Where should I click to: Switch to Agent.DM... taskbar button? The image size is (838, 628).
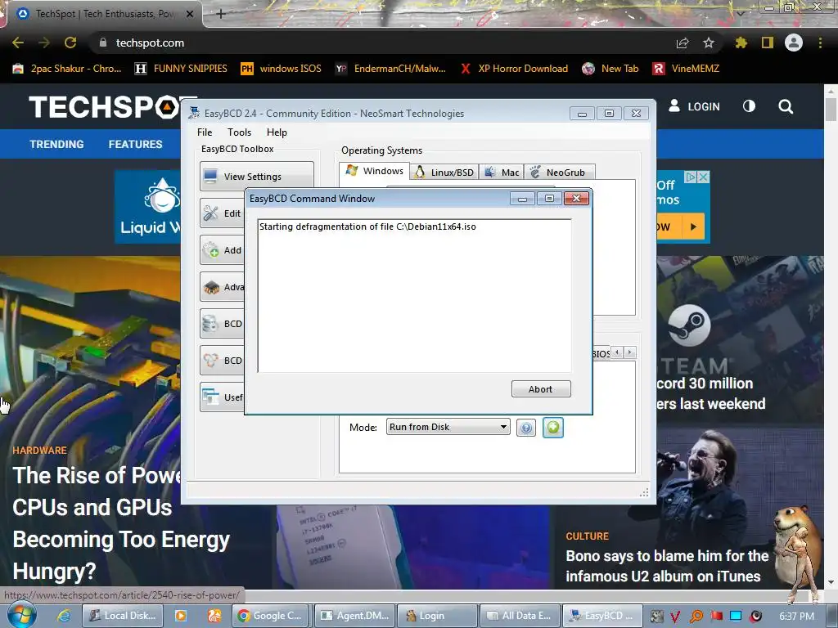[x=355, y=616]
